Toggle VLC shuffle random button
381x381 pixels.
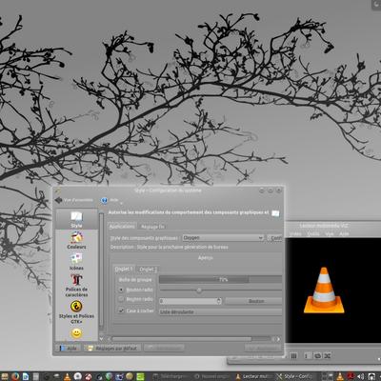tap(328, 356)
